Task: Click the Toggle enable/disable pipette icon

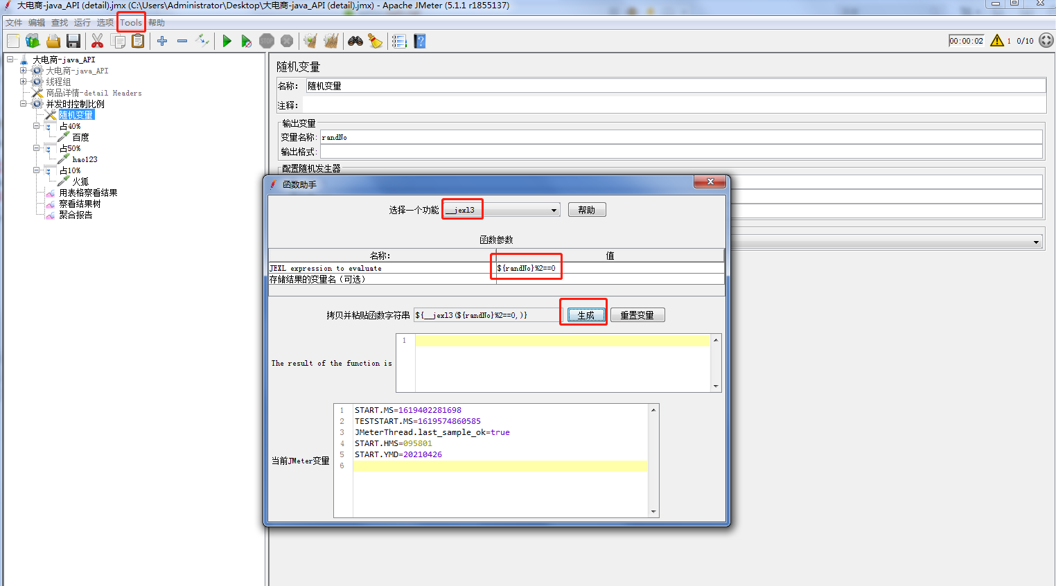Action: pos(202,40)
